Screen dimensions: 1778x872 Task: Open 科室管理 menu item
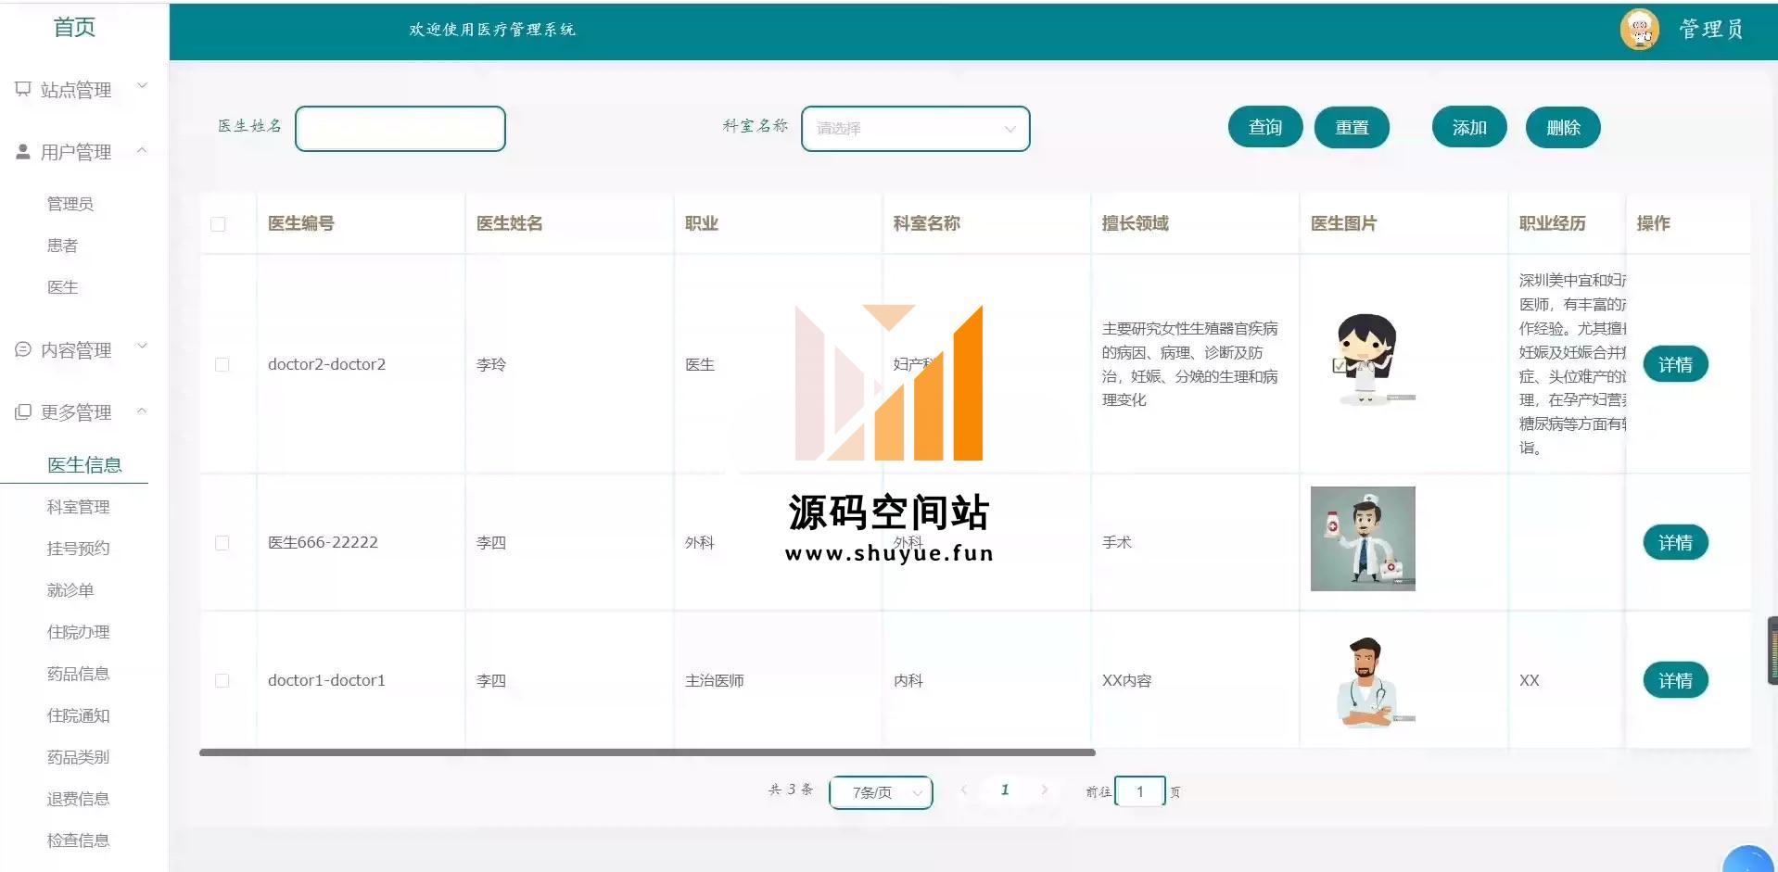[x=78, y=507]
